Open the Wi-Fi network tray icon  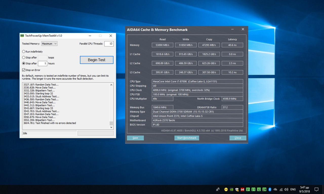(281, 189)
